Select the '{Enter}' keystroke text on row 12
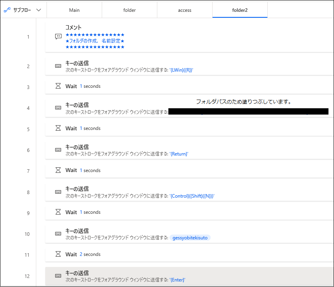The height and width of the screenshot is (287, 334). 177,280
